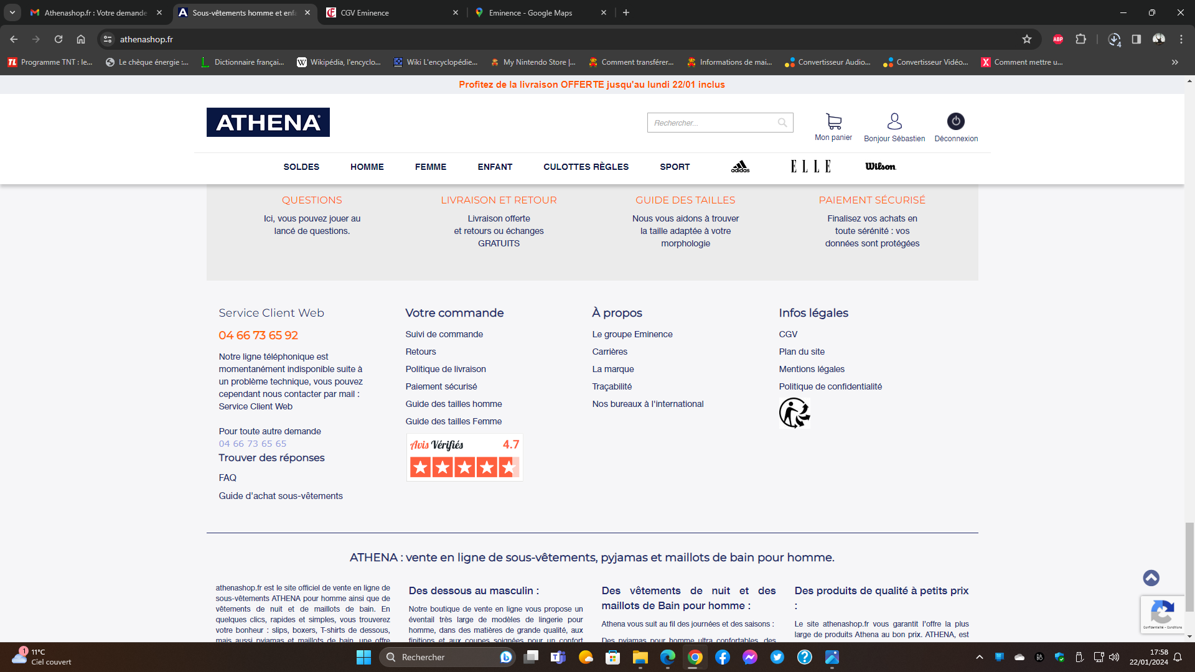The image size is (1195, 672).
Task: Open the ATHENA logo homepage link
Action: pos(268,123)
